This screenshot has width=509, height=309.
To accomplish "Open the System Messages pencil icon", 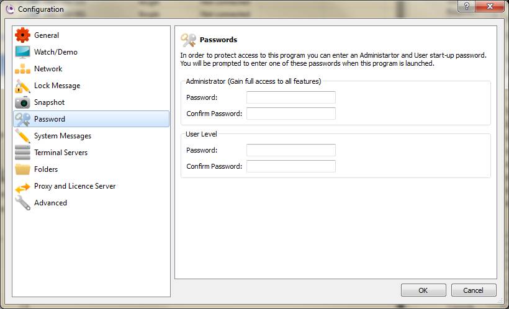I will point(22,136).
